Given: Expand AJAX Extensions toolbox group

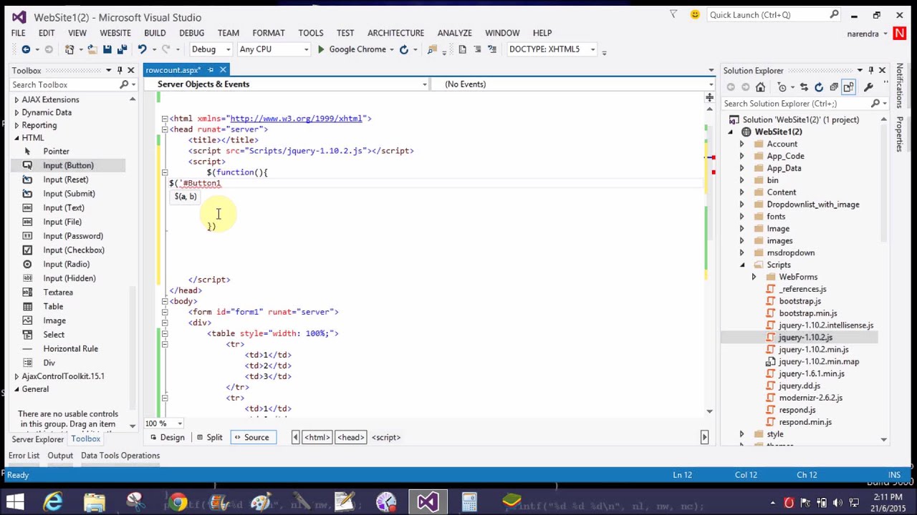Looking at the screenshot, I should pos(16,100).
